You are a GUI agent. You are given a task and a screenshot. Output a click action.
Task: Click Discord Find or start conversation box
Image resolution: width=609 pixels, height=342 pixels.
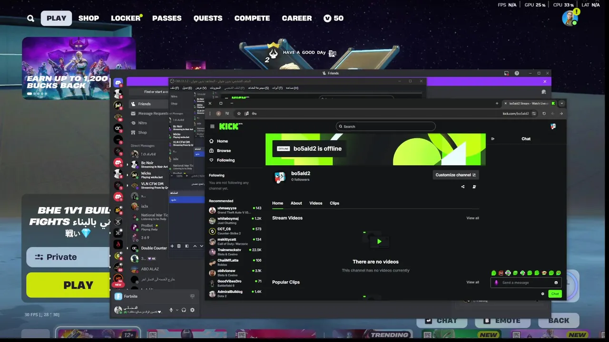149,92
